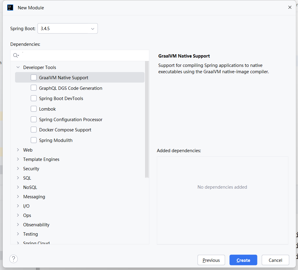The image size is (298, 270).
Task: Expand the Web category
Action: pyautogui.click(x=18, y=150)
